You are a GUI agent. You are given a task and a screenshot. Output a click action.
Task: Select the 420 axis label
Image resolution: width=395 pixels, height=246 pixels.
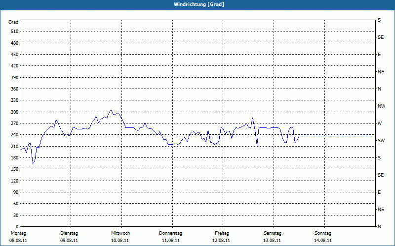[15, 66]
